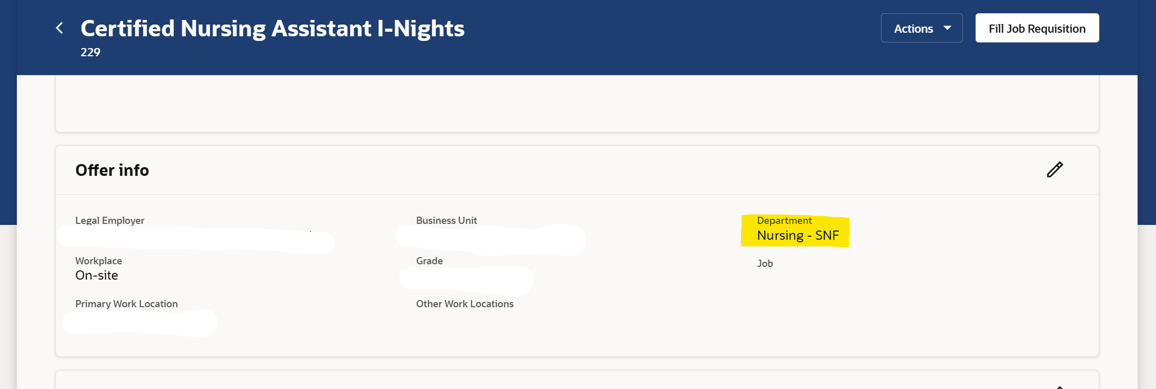Click the Business Unit label
The height and width of the screenshot is (389, 1156).
coord(446,220)
